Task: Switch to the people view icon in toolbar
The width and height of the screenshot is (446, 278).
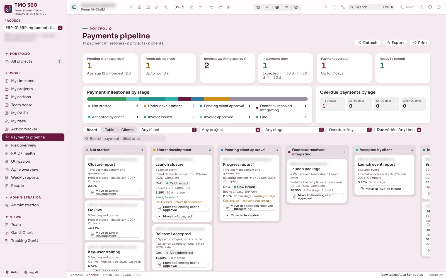Action: click(x=287, y=7)
